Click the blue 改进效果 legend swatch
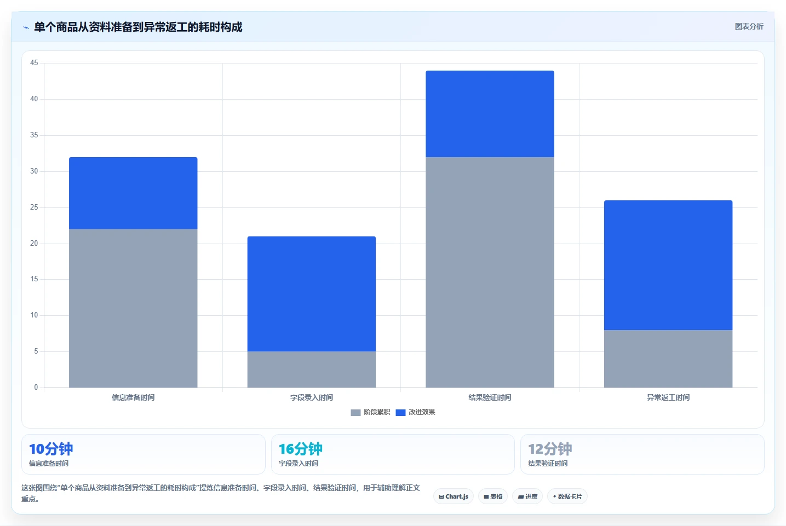Viewport: 786px width, 526px height. 400,413
